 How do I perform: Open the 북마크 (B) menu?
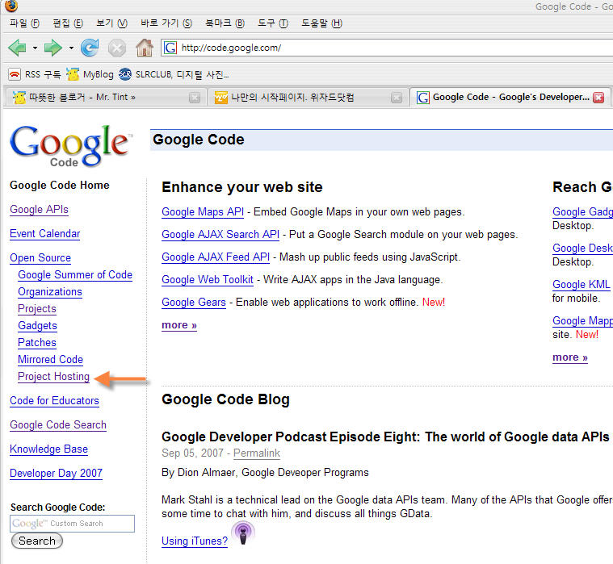click(x=225, y=23)
